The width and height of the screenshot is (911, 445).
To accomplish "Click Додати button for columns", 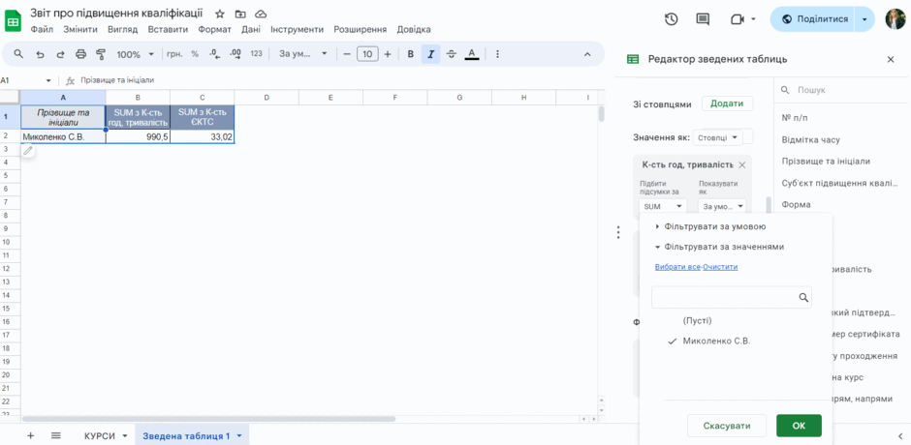I will 728,104.
